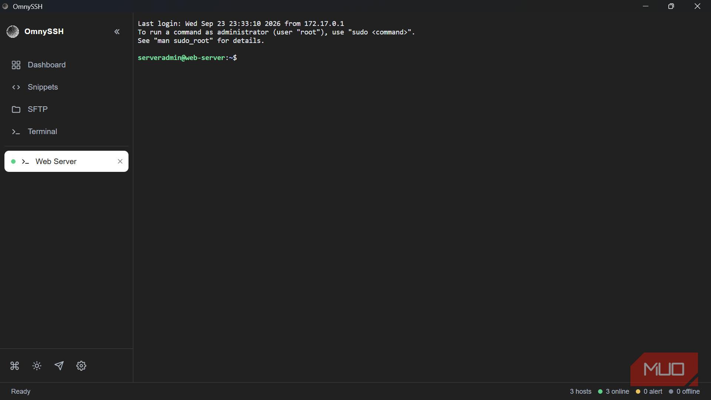This screenshot has height=400, width=711.
Task: Collapse the sidebar with the double chevron
Action: point(117,32)
